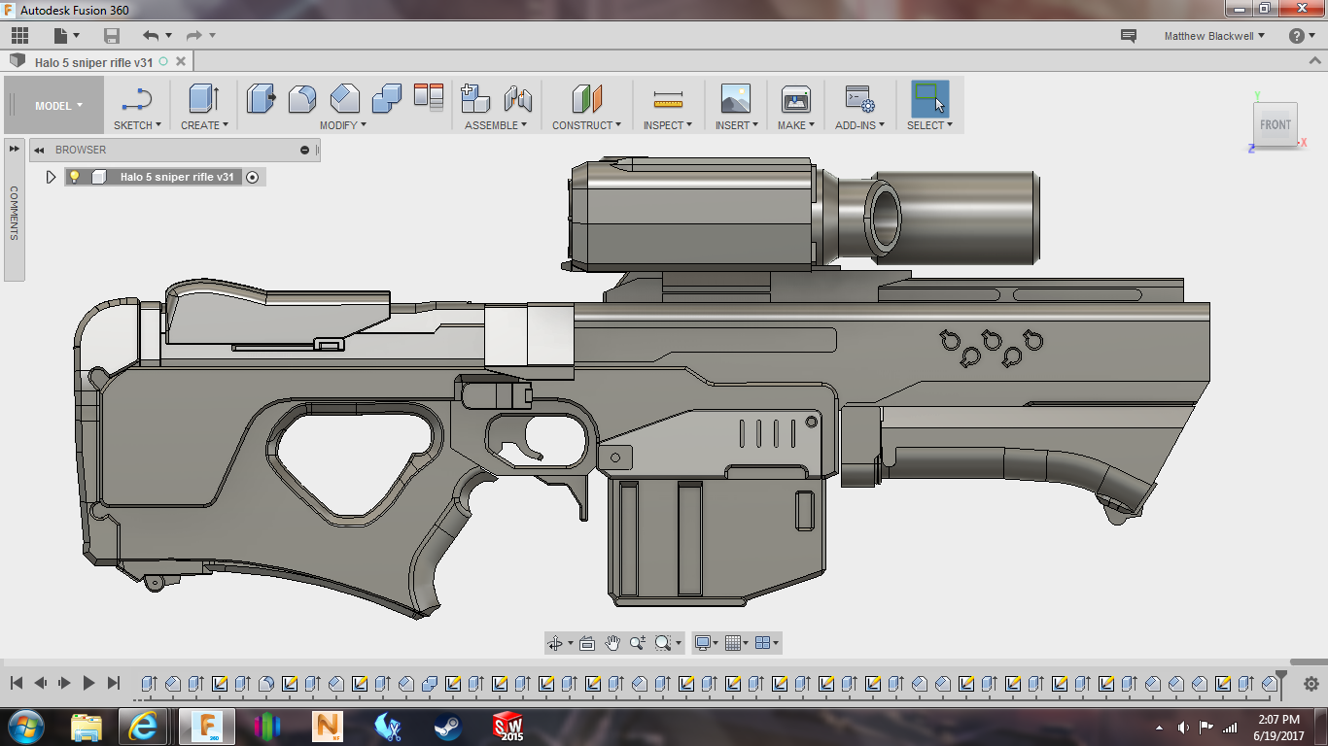Minimize the Browser with the minus circle

(304, 150)
